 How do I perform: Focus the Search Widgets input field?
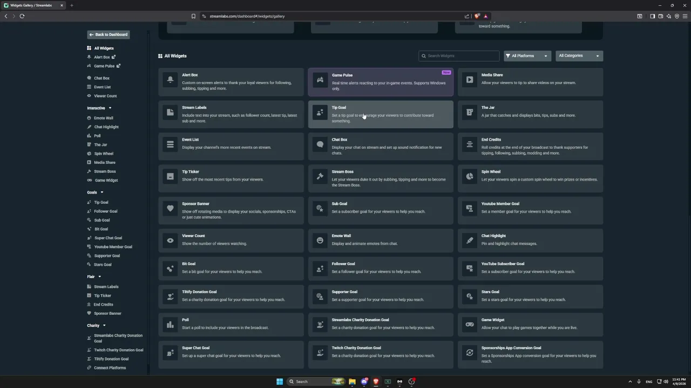[459, 56]
